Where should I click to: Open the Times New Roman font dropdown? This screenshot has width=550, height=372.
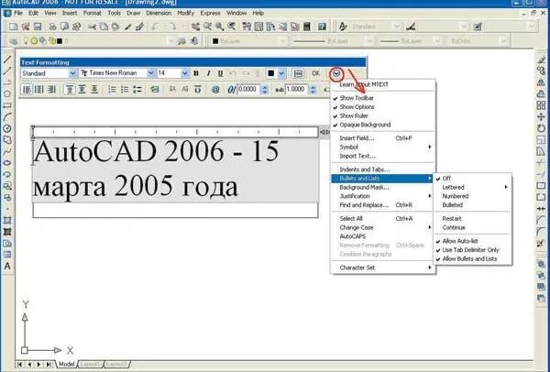pos(150,73)
